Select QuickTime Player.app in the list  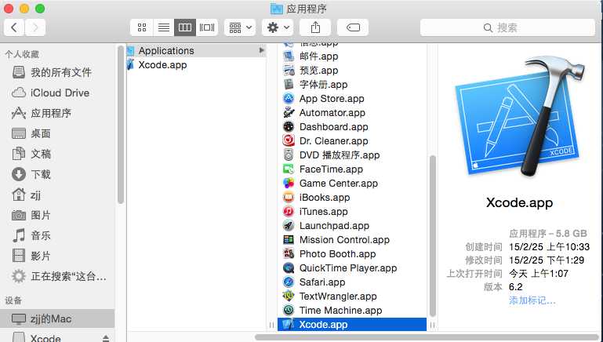[352, 267]
